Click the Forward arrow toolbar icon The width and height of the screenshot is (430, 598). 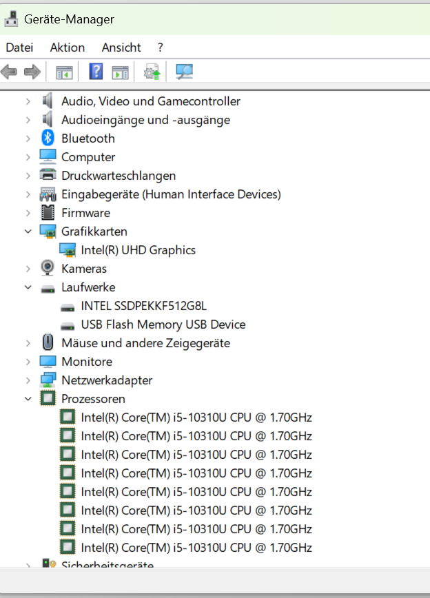pyautogui.click(x=32, y=72)
